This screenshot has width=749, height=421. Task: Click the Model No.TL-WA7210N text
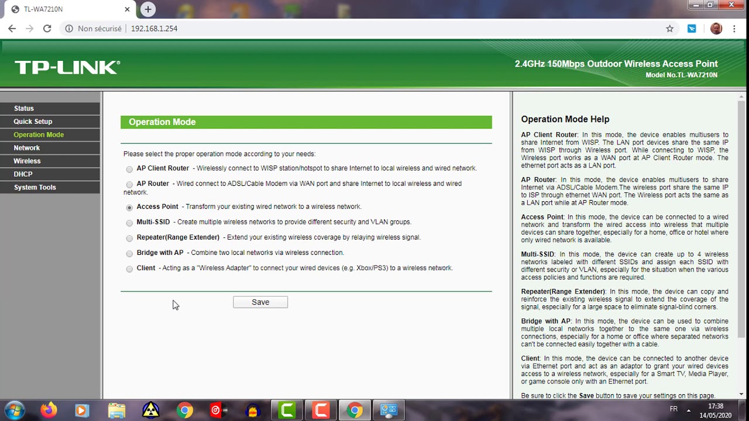[681, 75]
